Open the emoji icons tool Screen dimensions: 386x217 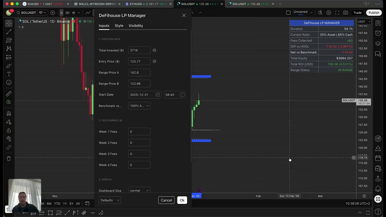pos(9,83)
